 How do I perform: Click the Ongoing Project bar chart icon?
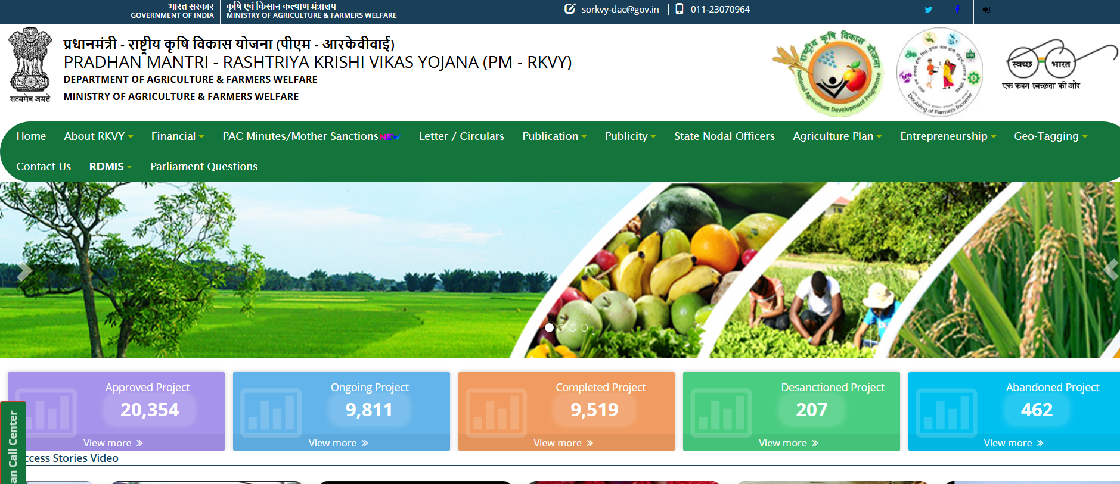pyautogui.click(x=271, y=412)
